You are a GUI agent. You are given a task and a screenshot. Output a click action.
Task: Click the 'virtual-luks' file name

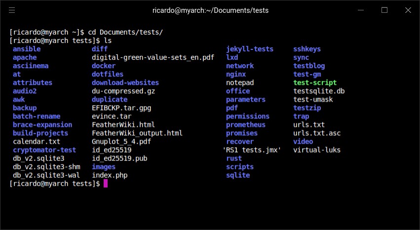click(317, 150)
